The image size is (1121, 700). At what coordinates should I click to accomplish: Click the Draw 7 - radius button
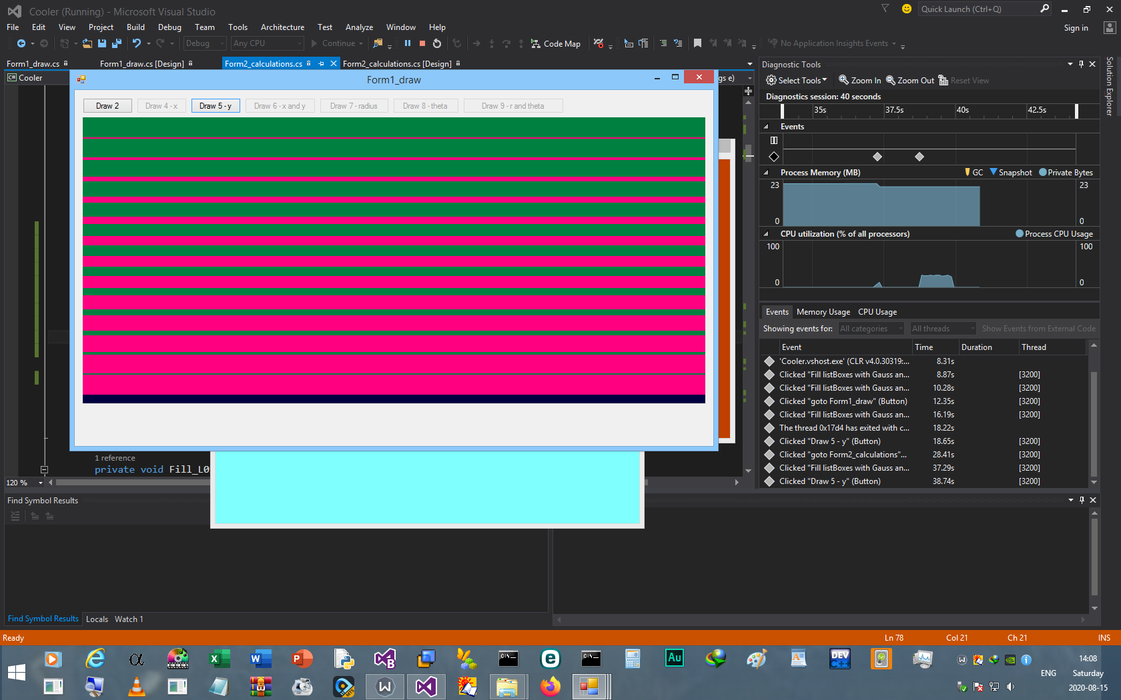tap(354, 106)
